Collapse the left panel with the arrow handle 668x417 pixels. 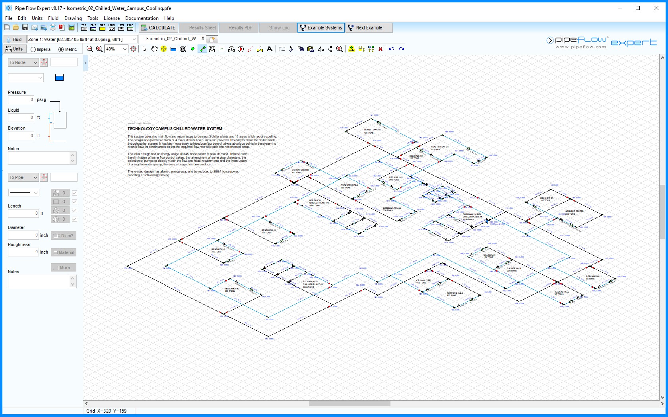(85, 63)
